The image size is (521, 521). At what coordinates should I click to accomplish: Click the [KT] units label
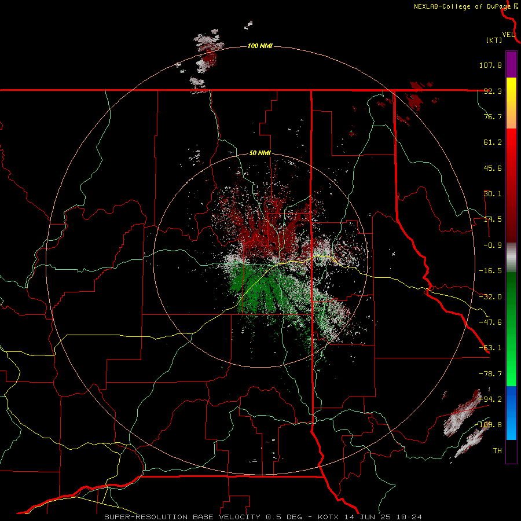(494, 40)
